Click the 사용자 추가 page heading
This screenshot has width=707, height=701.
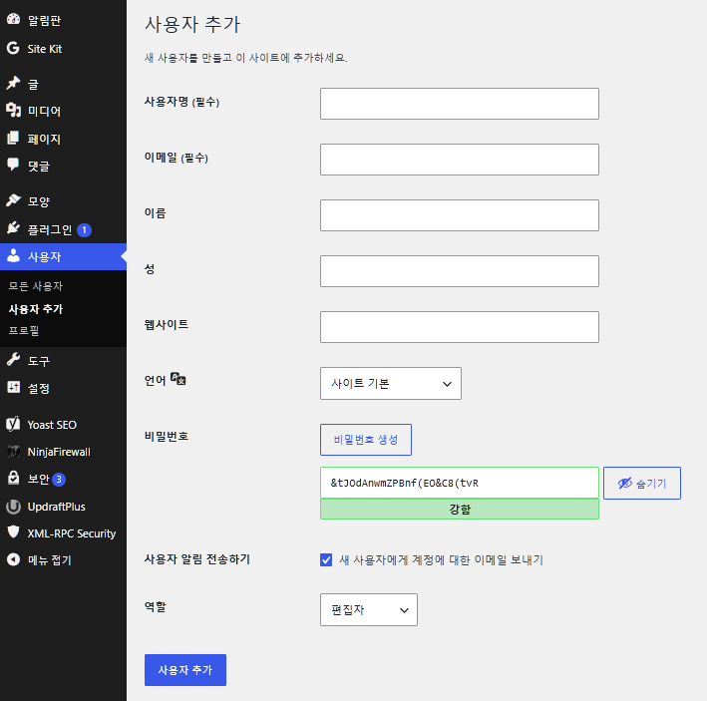click(x=192, y=24)
